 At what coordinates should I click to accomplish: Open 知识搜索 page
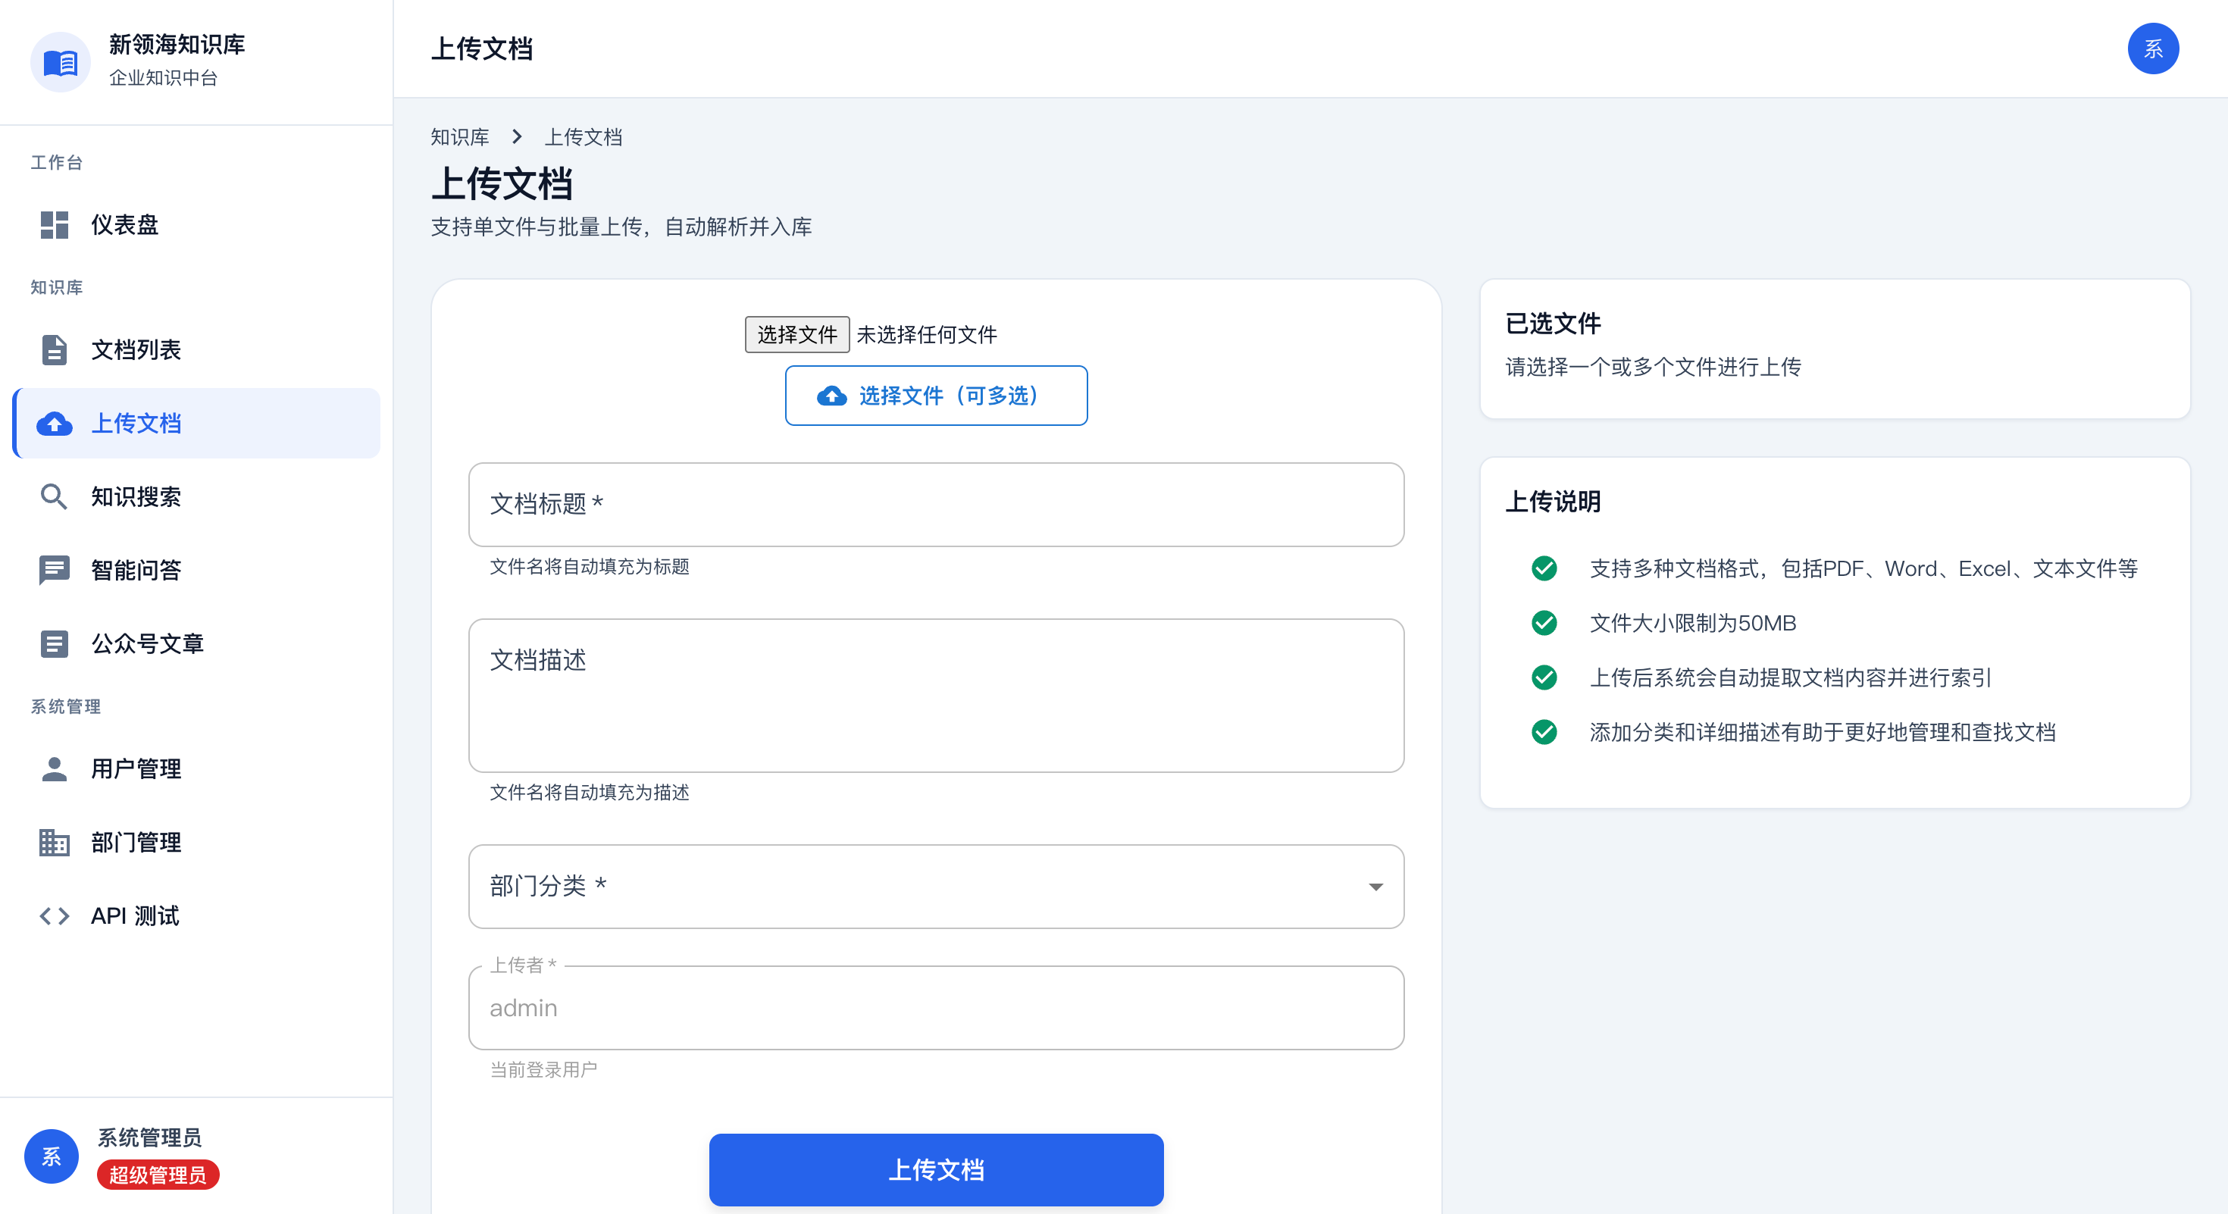point(197,496)
